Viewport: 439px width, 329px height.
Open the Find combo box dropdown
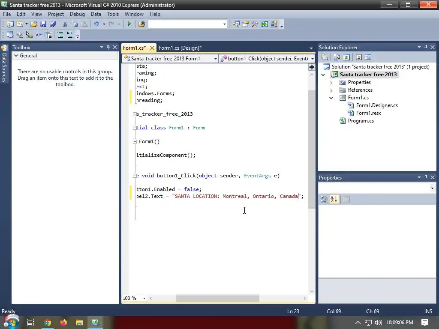[224, 24]
